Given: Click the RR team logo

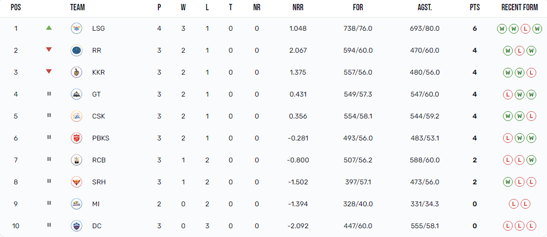Looking at the screenshot, I should click(76, 50).
